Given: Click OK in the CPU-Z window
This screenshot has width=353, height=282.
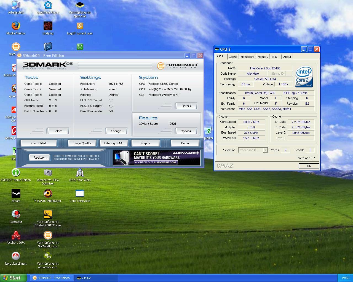Looking at the screenshot, I should 309,166.
